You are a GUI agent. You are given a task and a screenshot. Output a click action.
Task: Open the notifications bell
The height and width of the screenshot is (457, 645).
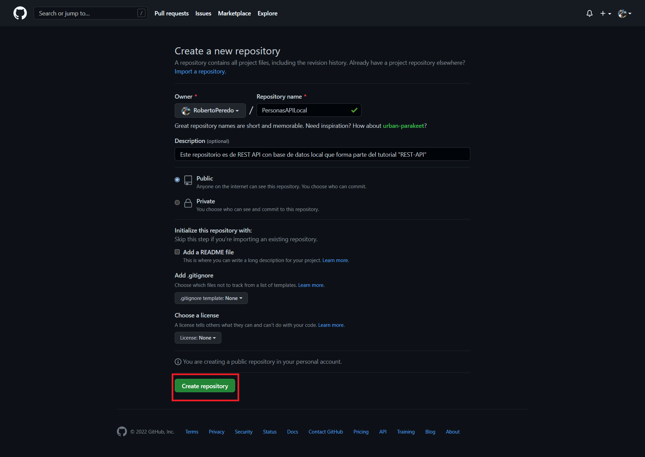pos(589,13)
